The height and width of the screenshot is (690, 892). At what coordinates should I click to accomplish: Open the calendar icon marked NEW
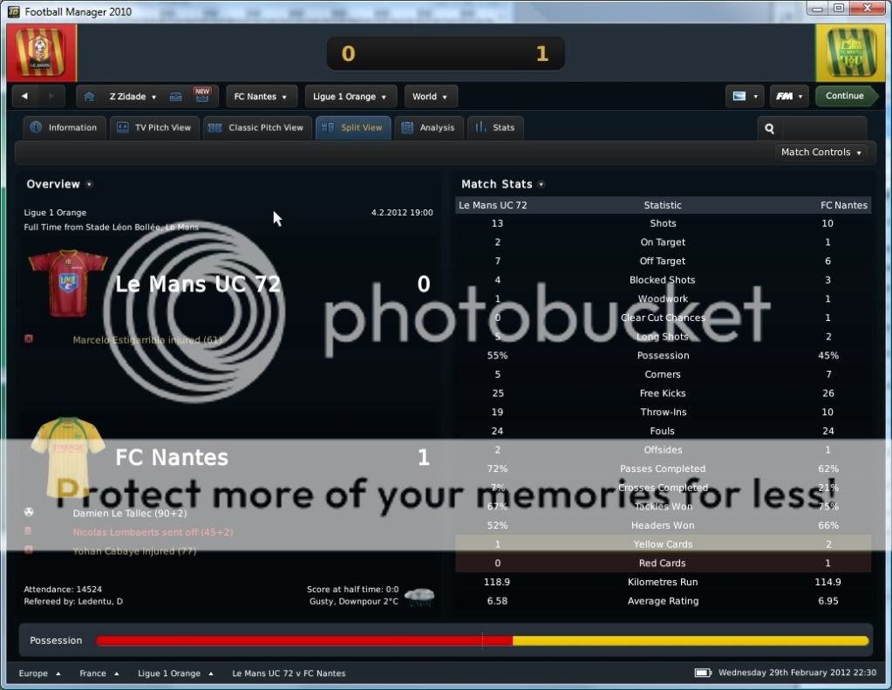201,96
